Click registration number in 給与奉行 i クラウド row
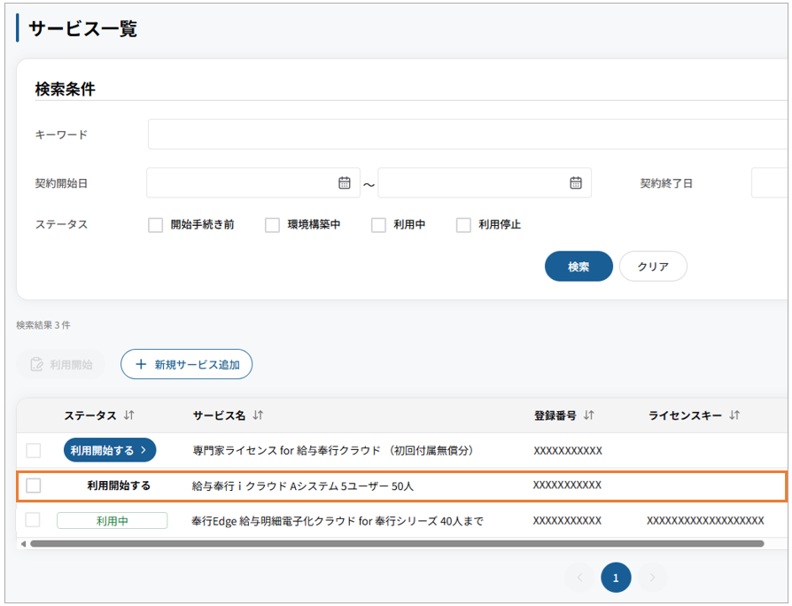 coord(567,485)
